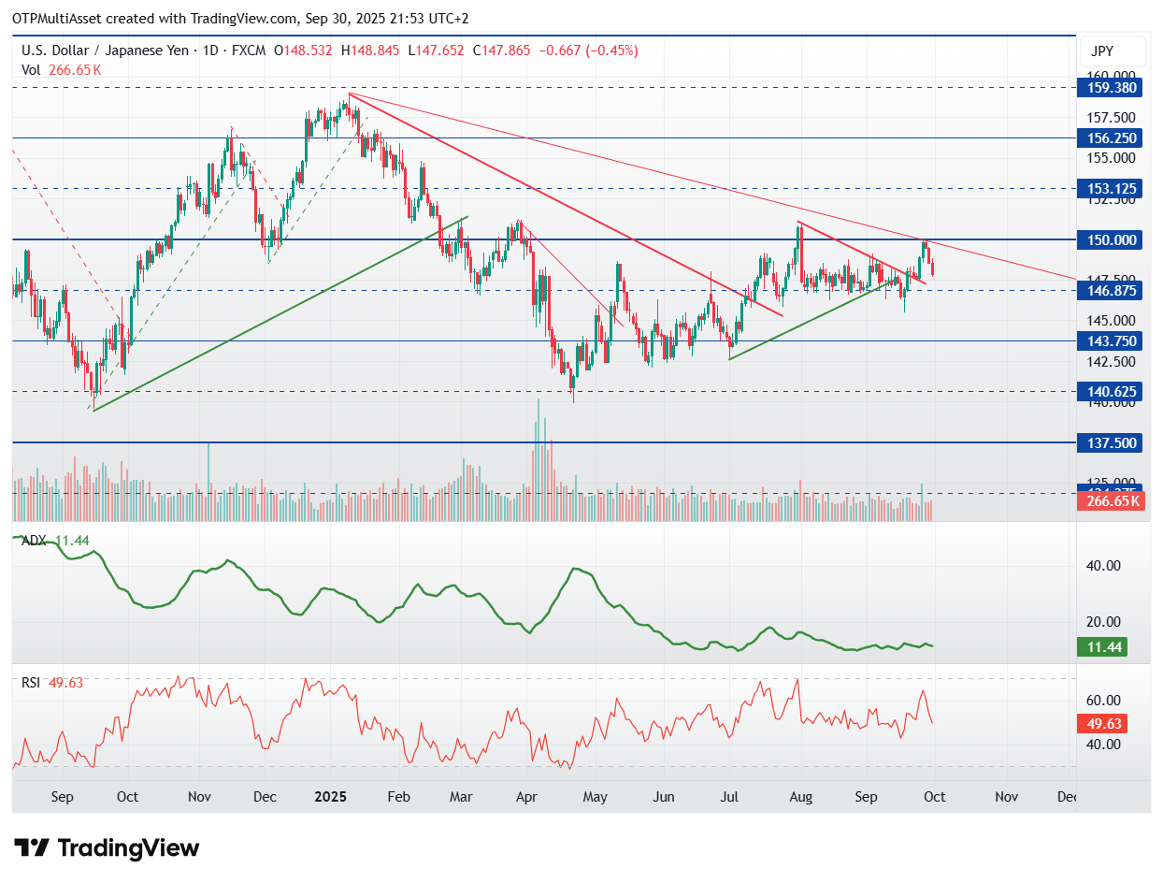1163x883 pixels.
Task: Click the red 266.65K volume label on price scale
Action: pyautogui.click(x=1112, y=501)
